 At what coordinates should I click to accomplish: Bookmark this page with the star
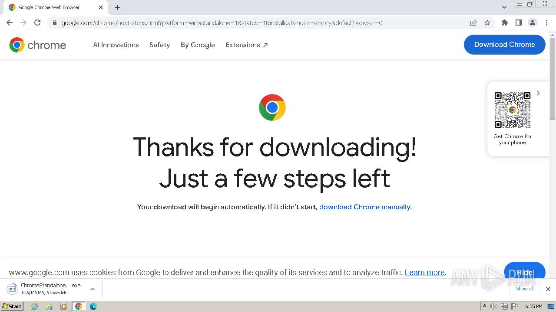[x=487, y=23]
